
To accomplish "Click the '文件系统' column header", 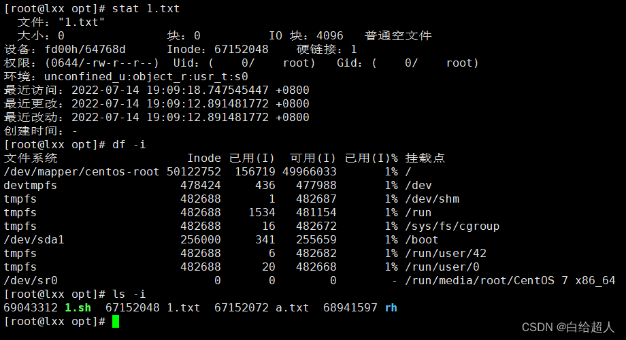I will [x=31, y=158].
